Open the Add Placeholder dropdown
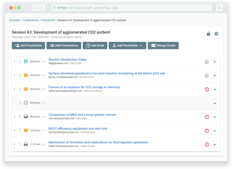Image resolution: width=232 pixels, height=169 pixels. (x=127, y=45)
